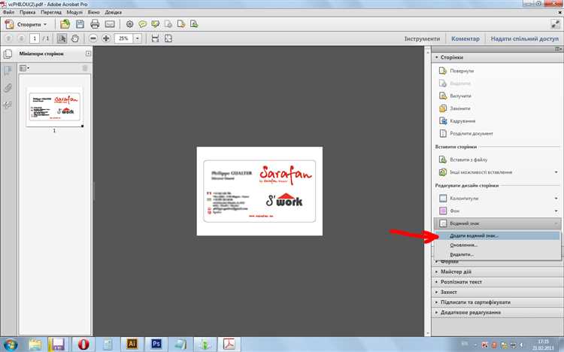The image size is (564, 352).
Task: Click the Print icon in the toolbar
Action: tap(95, 24)
